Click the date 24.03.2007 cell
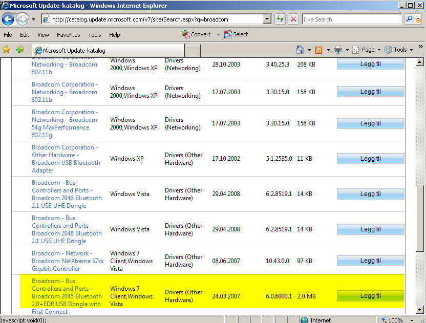426x323 pixels. (226, 296)
